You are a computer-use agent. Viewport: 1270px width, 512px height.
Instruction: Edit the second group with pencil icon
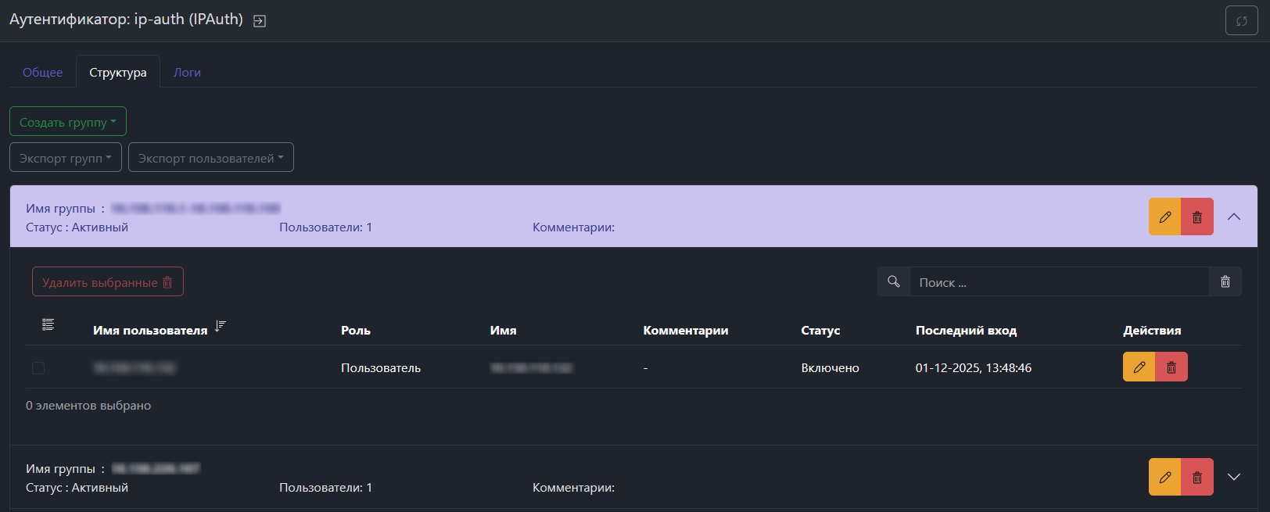(1164, 477)
